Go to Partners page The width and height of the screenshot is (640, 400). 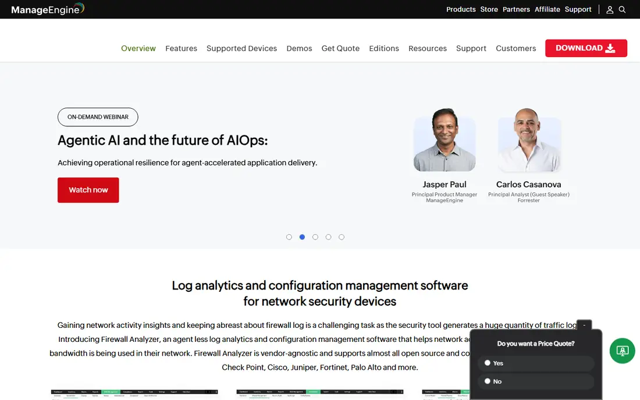[x=516, y=9]
